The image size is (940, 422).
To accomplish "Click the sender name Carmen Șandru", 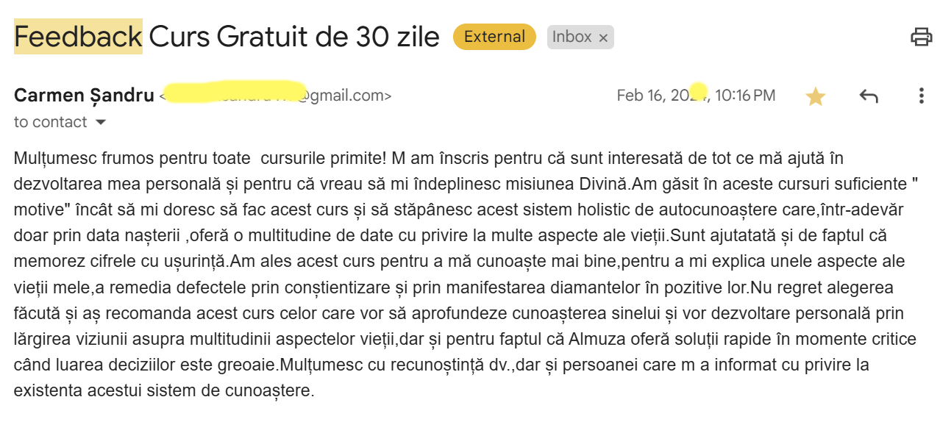I will pyautogui.click(x=84, y=96).
